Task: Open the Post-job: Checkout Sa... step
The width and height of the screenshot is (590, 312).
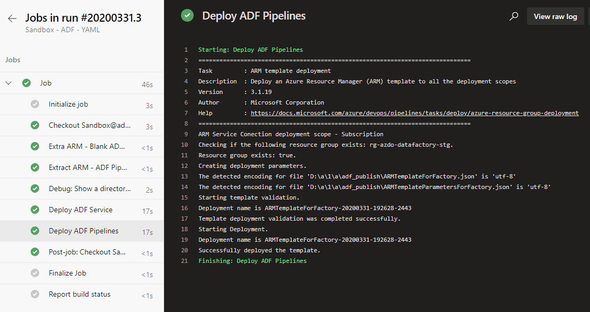Action: pyautogui.click(x=82, y=251)
